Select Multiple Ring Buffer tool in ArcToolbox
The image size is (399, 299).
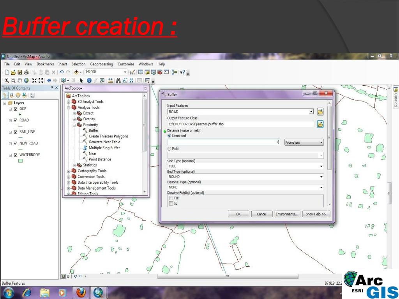104,148
